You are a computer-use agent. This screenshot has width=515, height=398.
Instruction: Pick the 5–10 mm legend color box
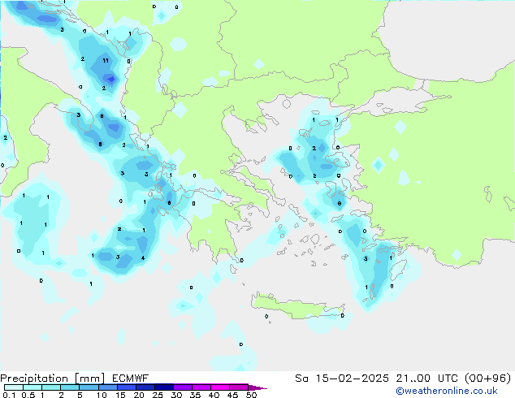click(x=89, y=387)
